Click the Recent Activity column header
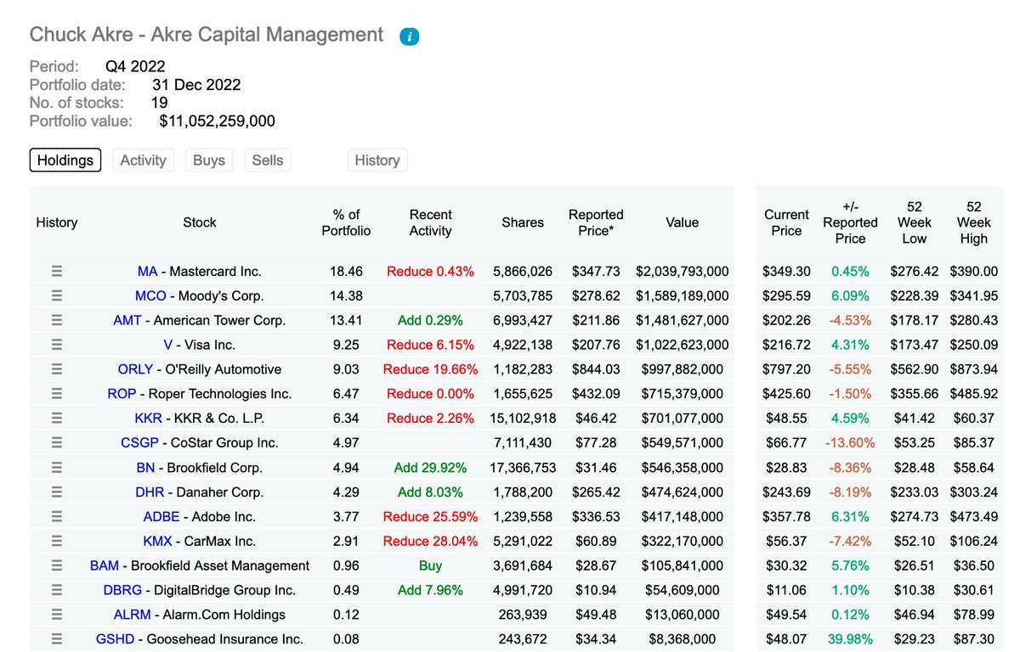The height and width of the screenshot is (652, 1020). coord(430,222)
